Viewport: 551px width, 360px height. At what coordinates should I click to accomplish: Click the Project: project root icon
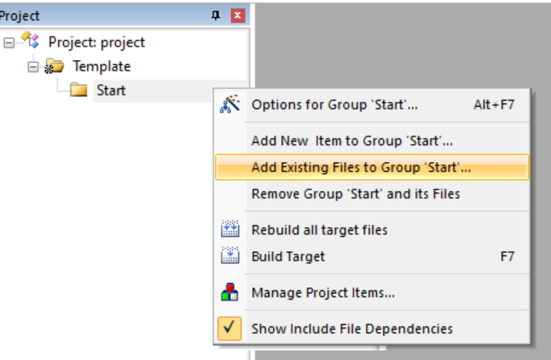[31, 40]
